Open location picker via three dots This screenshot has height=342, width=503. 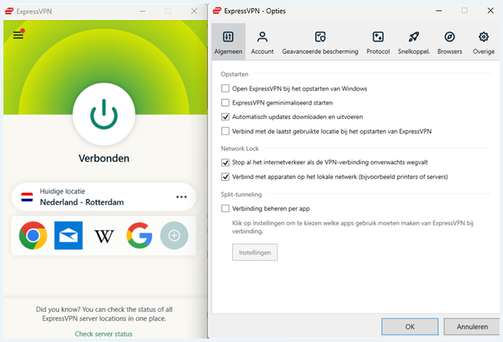[181, 197]
